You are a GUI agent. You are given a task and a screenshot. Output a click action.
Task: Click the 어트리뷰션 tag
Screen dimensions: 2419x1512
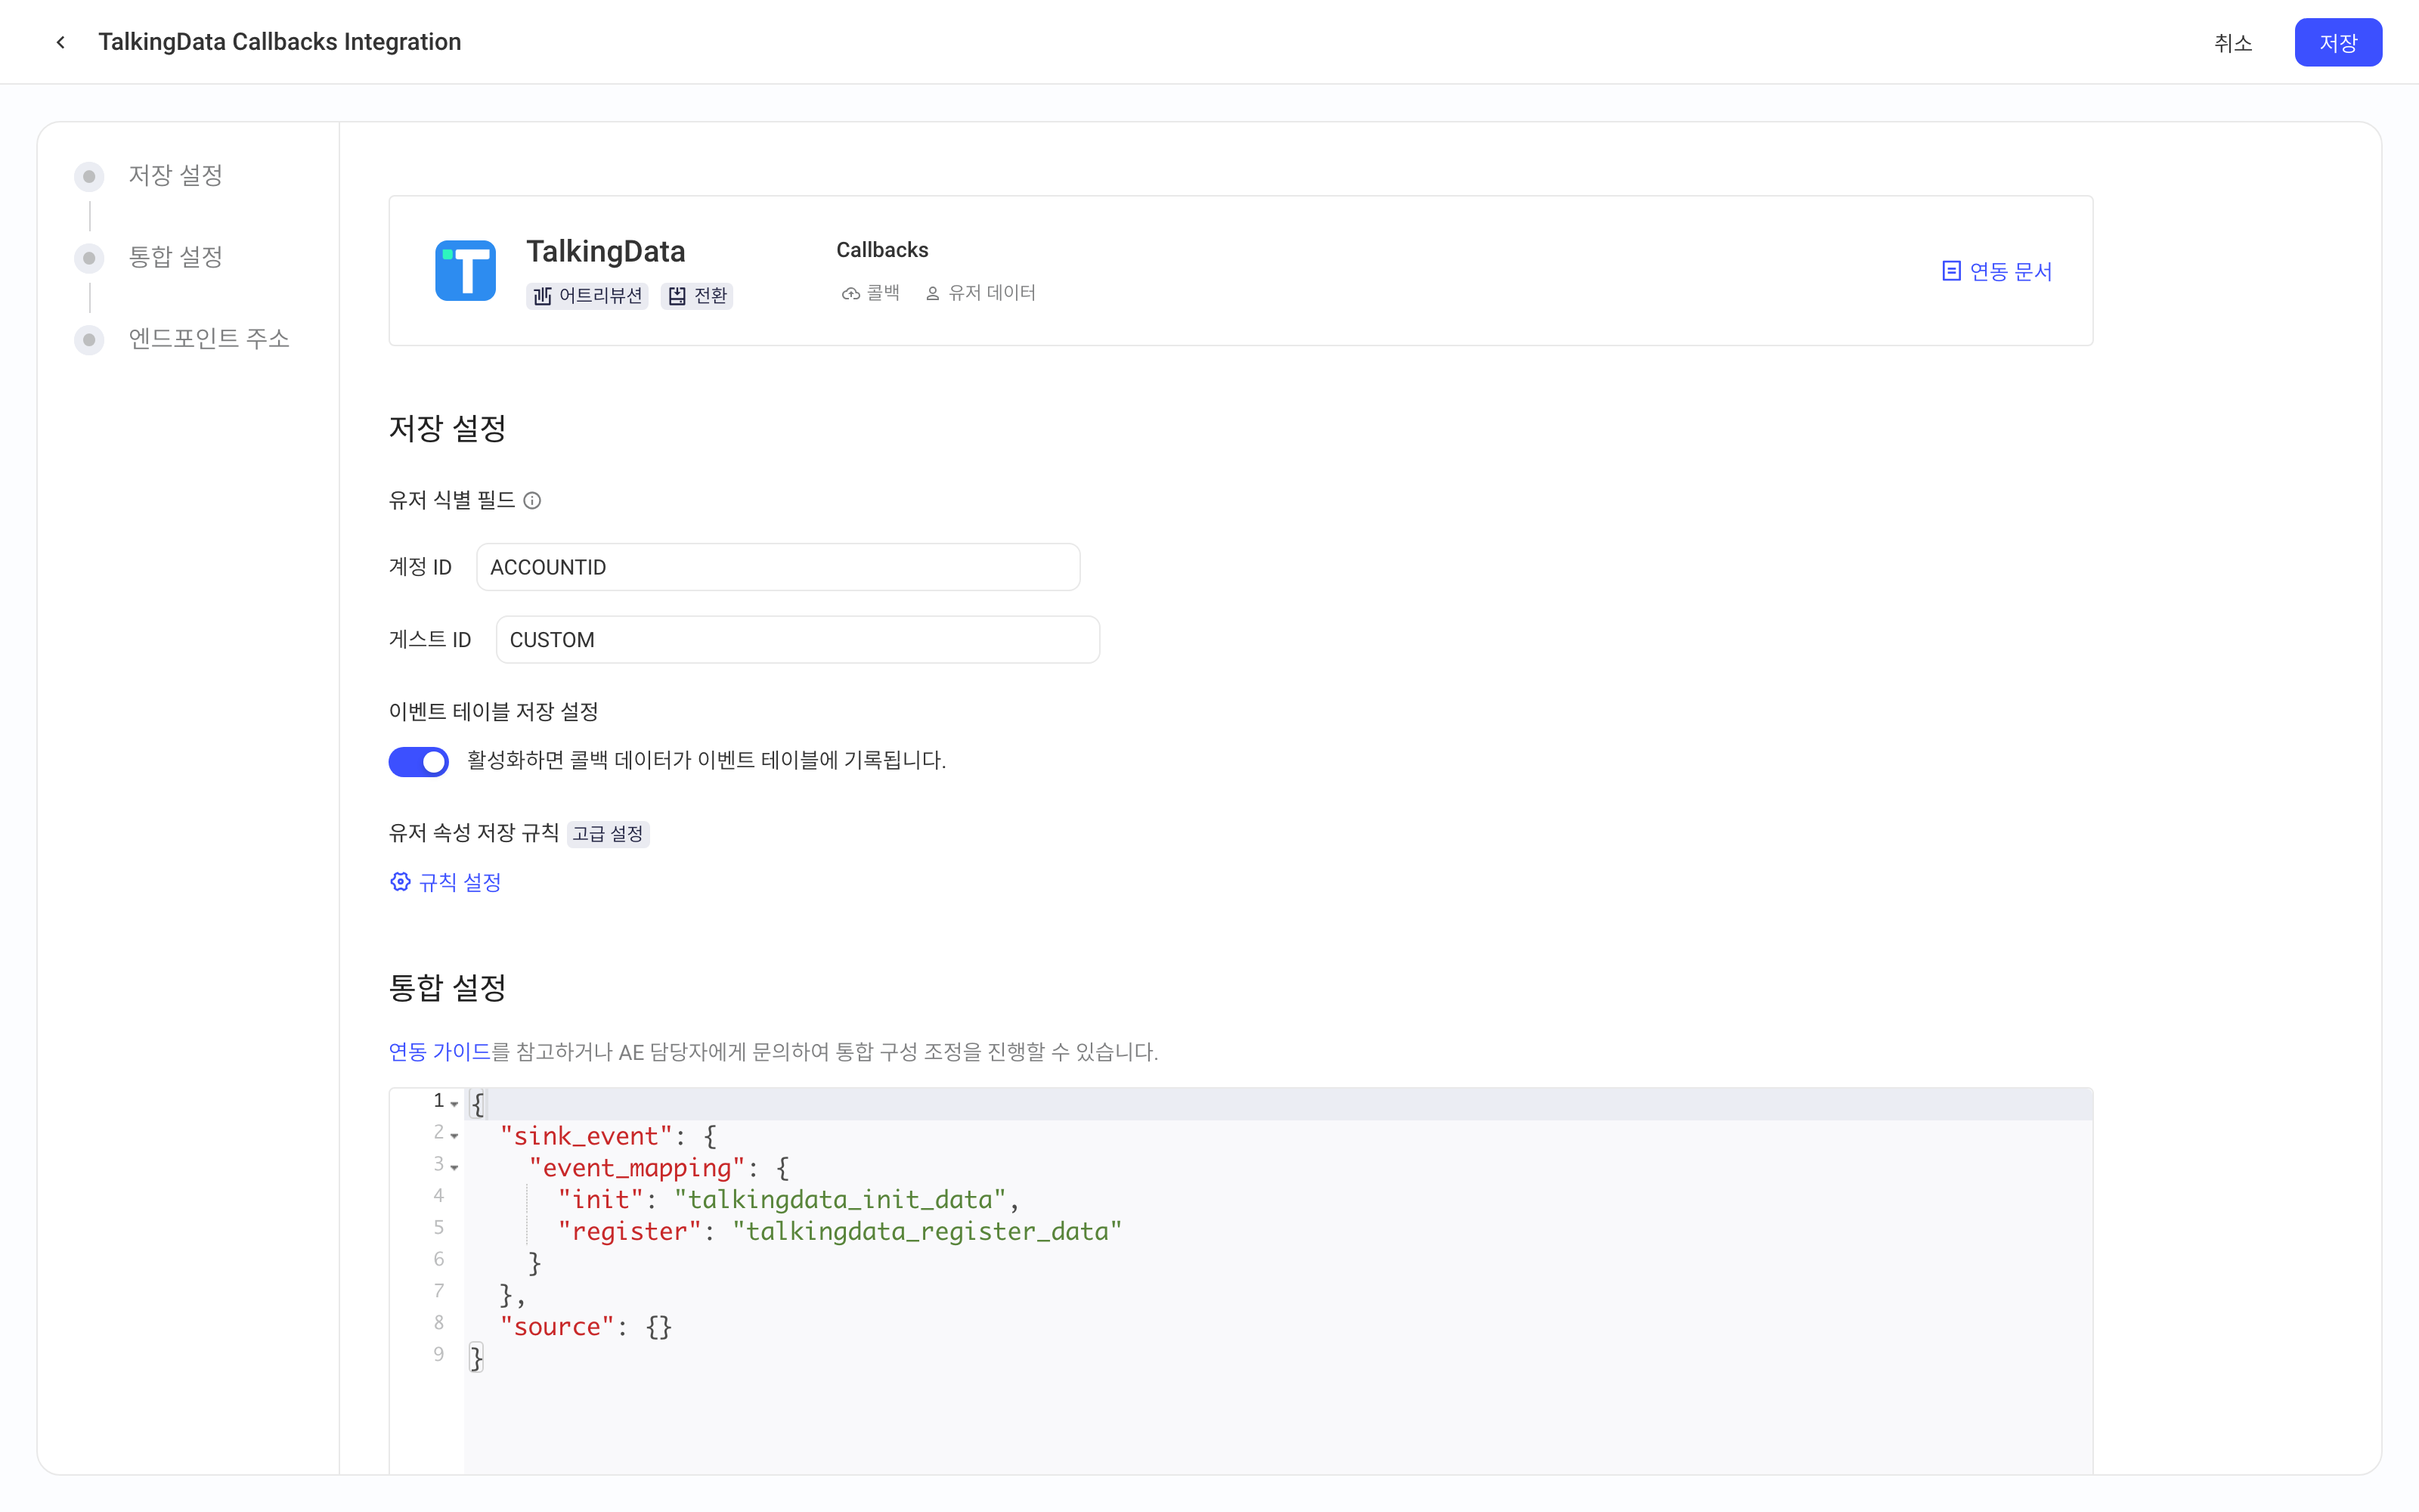click(588, 296)
